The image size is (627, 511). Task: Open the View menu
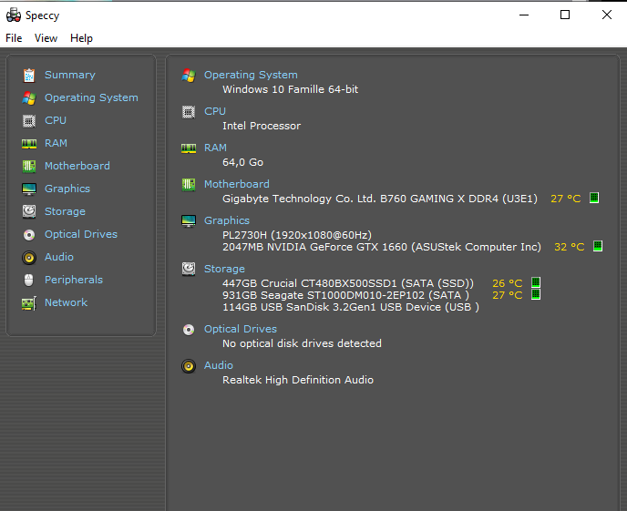[46, 38]
